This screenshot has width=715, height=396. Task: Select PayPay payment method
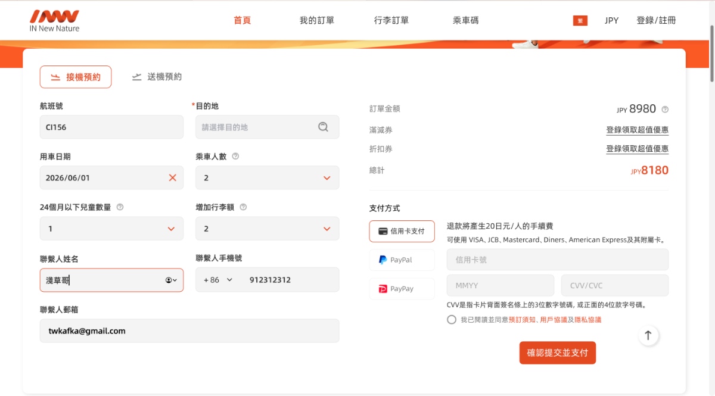point(402,289)
